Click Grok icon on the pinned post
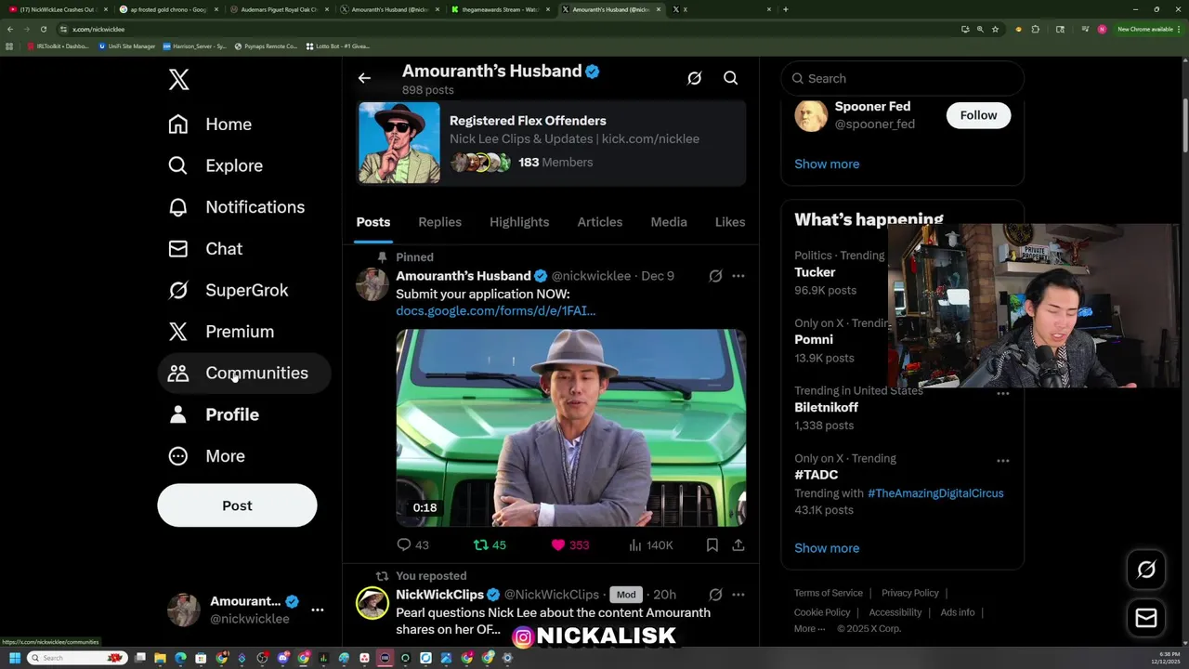The height and width of the screenshot is (669, 1189). coord(715,276)
